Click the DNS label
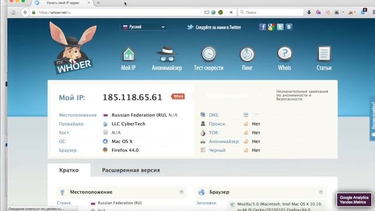375x211 pixels. click(214, 115)
